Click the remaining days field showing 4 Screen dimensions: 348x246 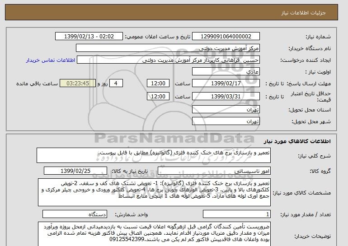(116, 84)
